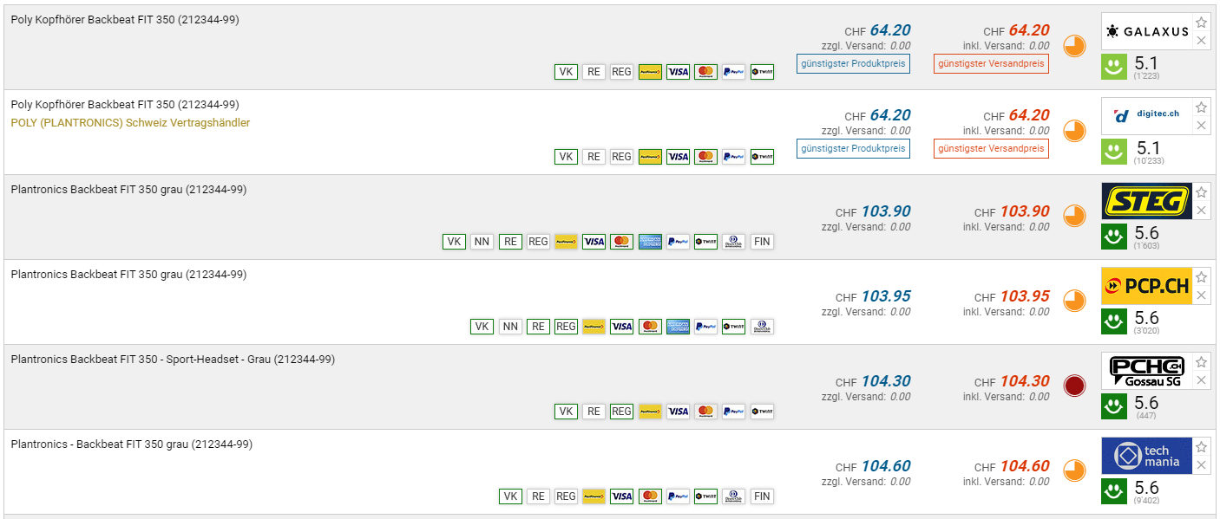
Task: Click the PCP.CH yellow shop logo
Action: (x=1145, y=286)
